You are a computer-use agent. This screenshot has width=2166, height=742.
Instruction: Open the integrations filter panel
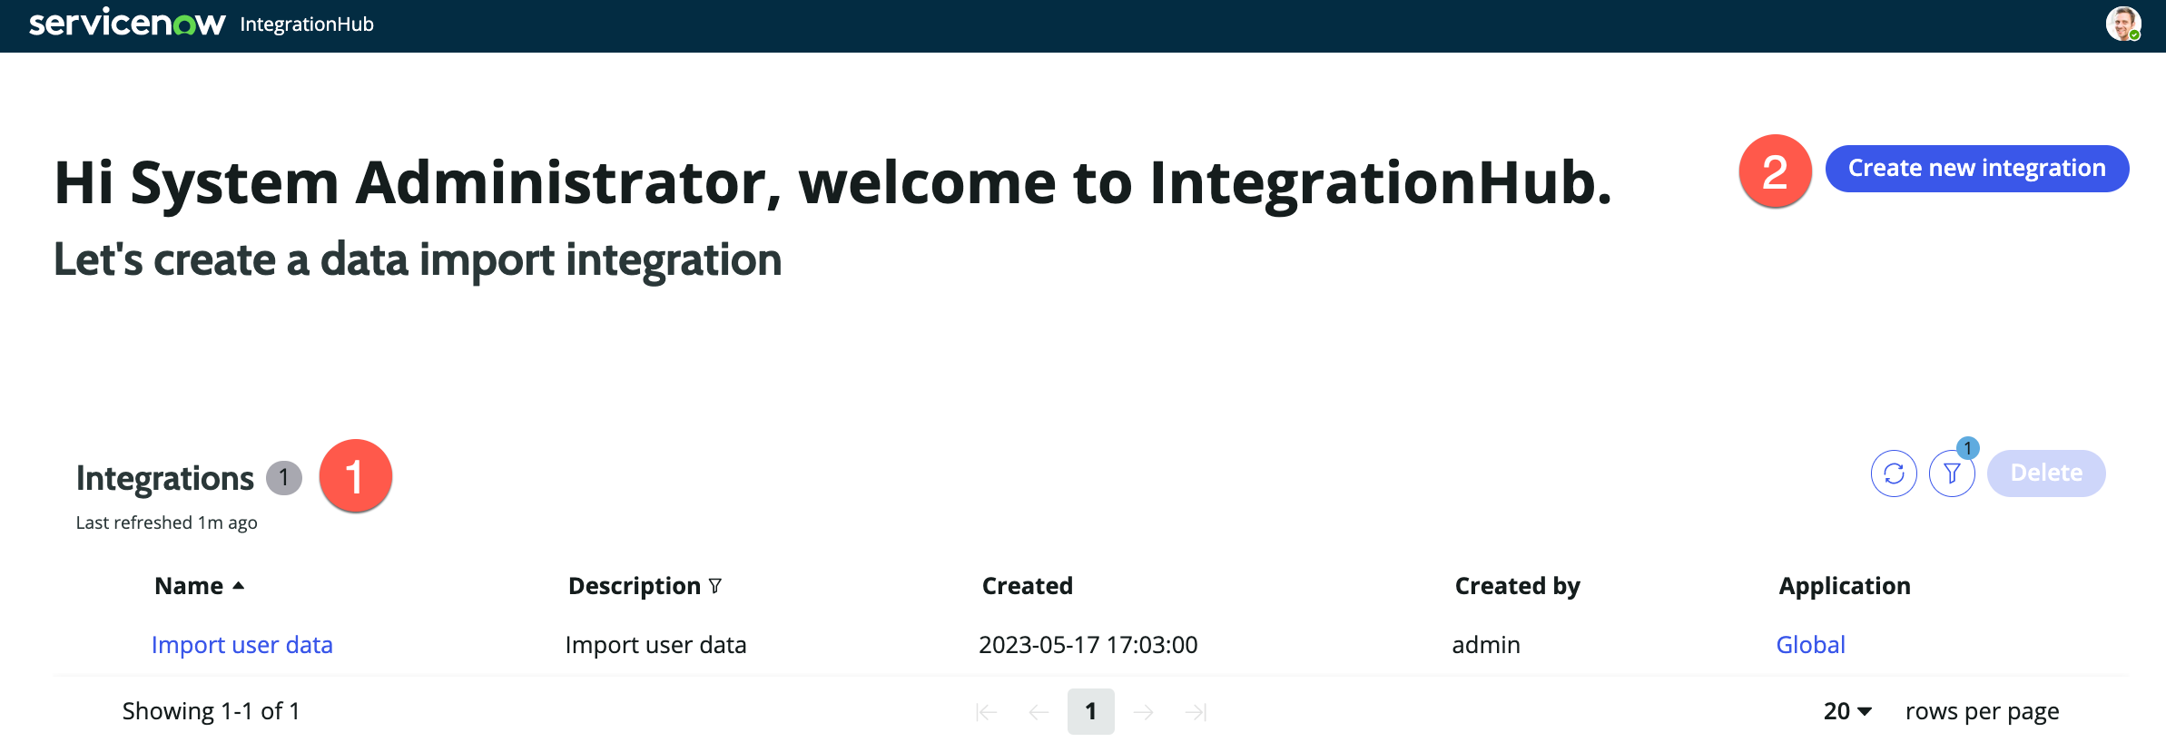coord(1952,474)
